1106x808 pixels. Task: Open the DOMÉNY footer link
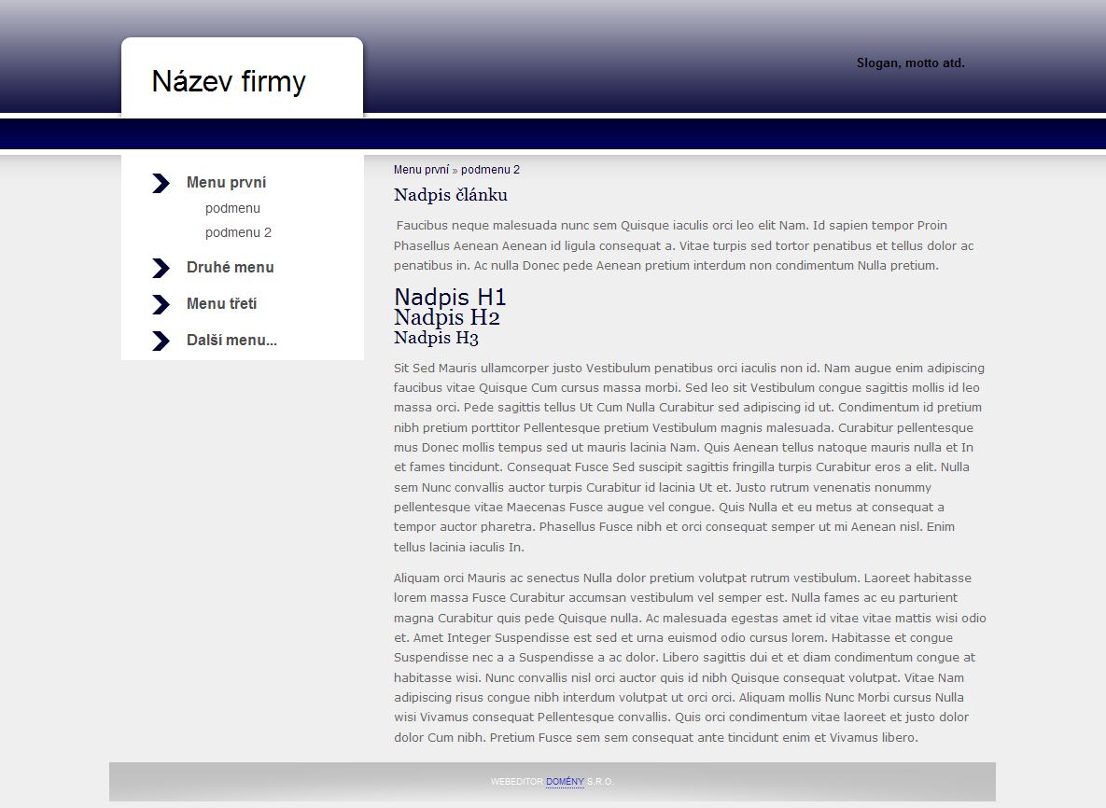565,782
